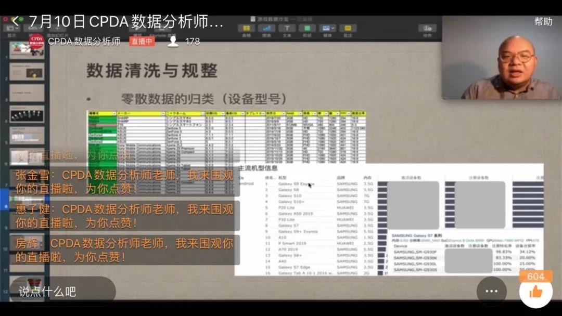Click the 张金雪 chat comment
Screen dimensions: 562x316
(125, 182)
